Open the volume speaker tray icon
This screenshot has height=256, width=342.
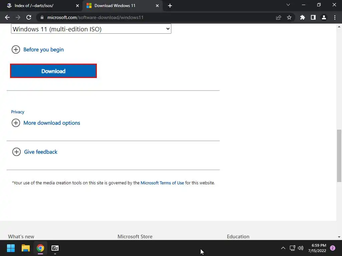pos(301,248)
